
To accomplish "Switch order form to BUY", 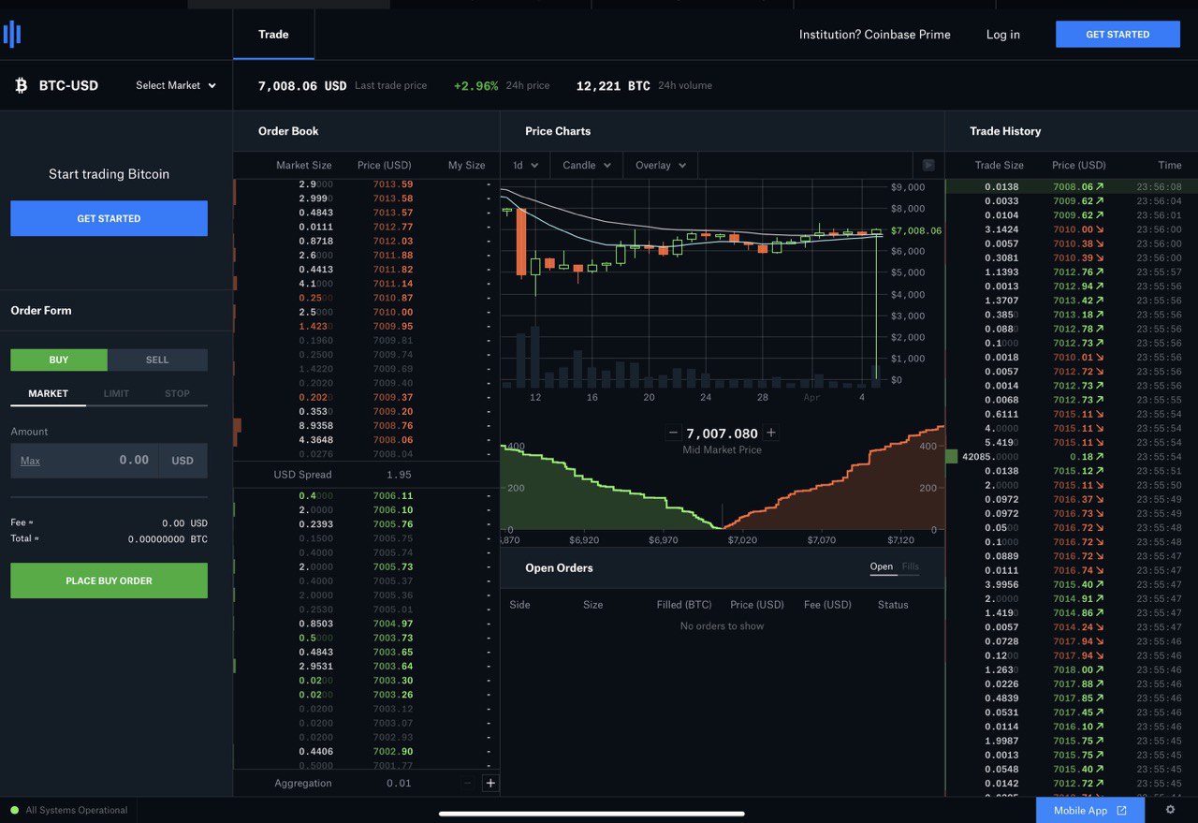I will pyautogui.click(x=59, y=360).
